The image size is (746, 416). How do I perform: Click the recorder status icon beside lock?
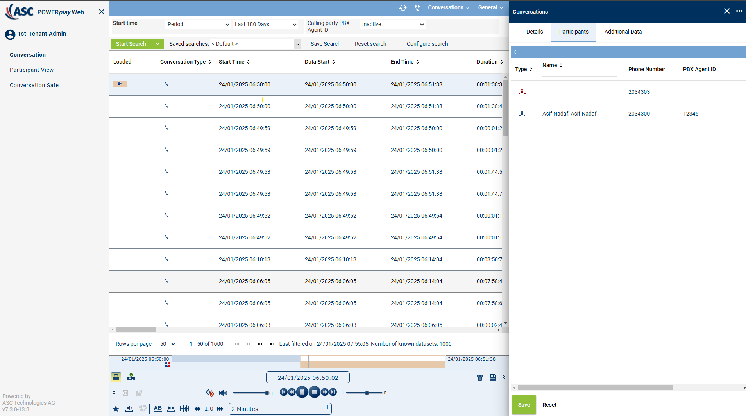coord(131,377)
